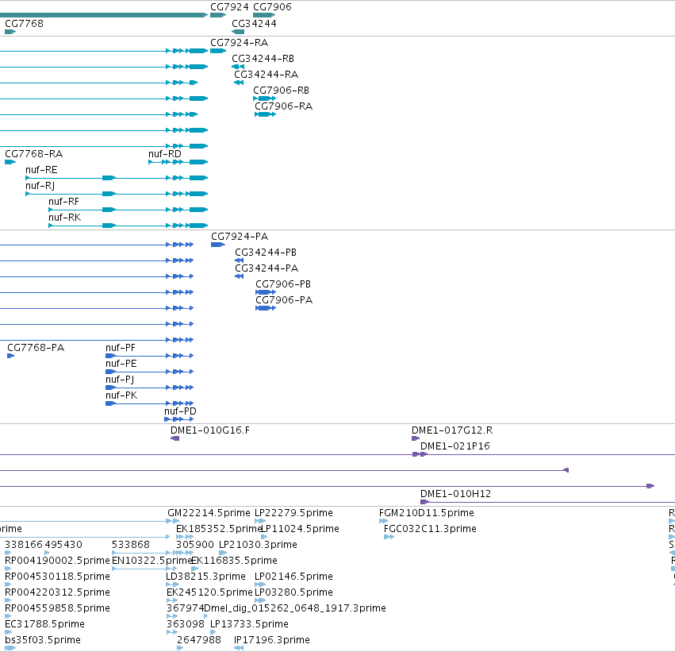This screenshot has width=675, height=652.
Task: Click CDS label CG7924-PA
Action: pyautogui.click(x=240, y=237)
